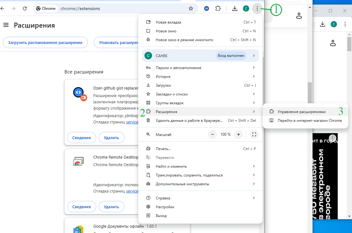This screenshot has height=233, width=352.
Task: Expand Пароли и автозаполнение submenu
Action: pyautogui.click(x=201, y=68)
